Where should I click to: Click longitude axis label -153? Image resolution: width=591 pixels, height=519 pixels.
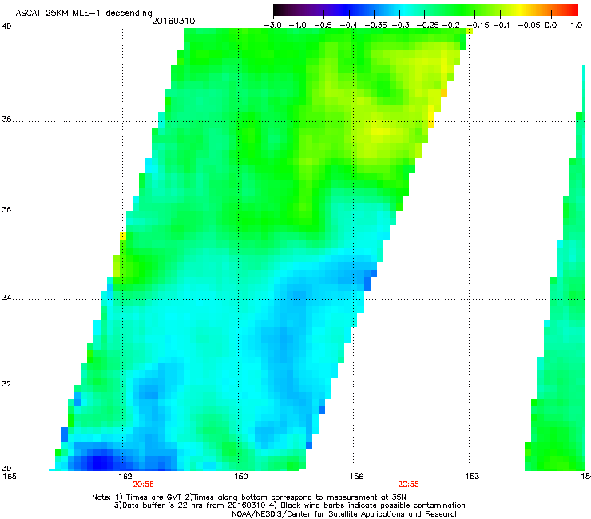[x=469, y=477]
